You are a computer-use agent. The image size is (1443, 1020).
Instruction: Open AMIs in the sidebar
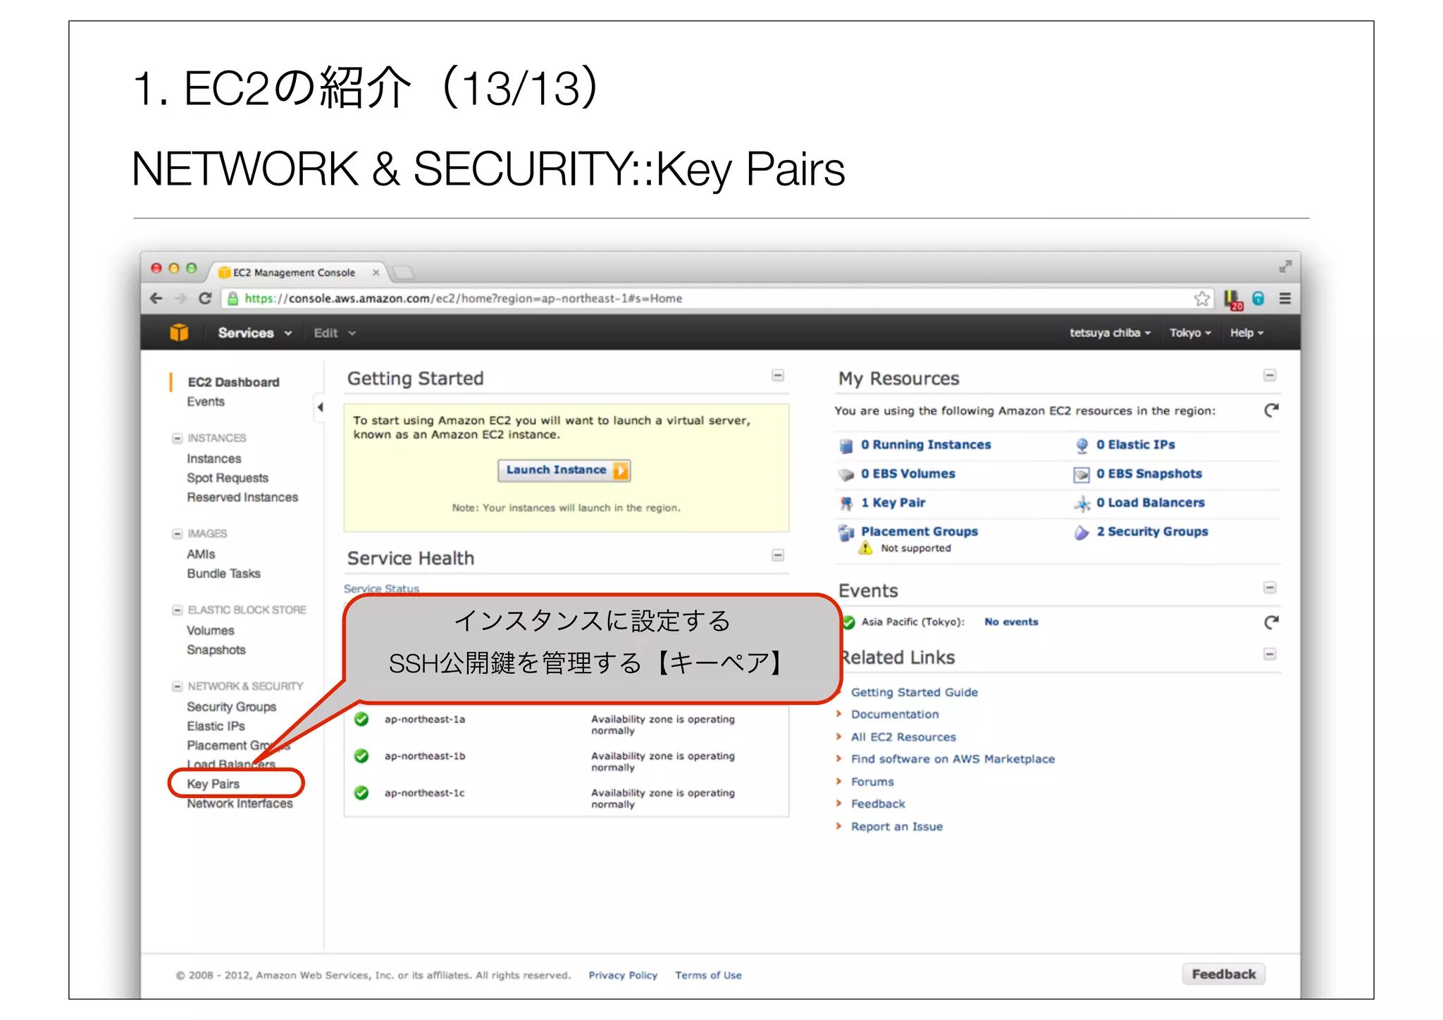tap(201, 555)
